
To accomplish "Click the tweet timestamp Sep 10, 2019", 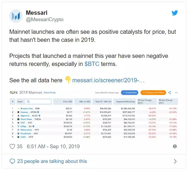I will pos(53,146).
